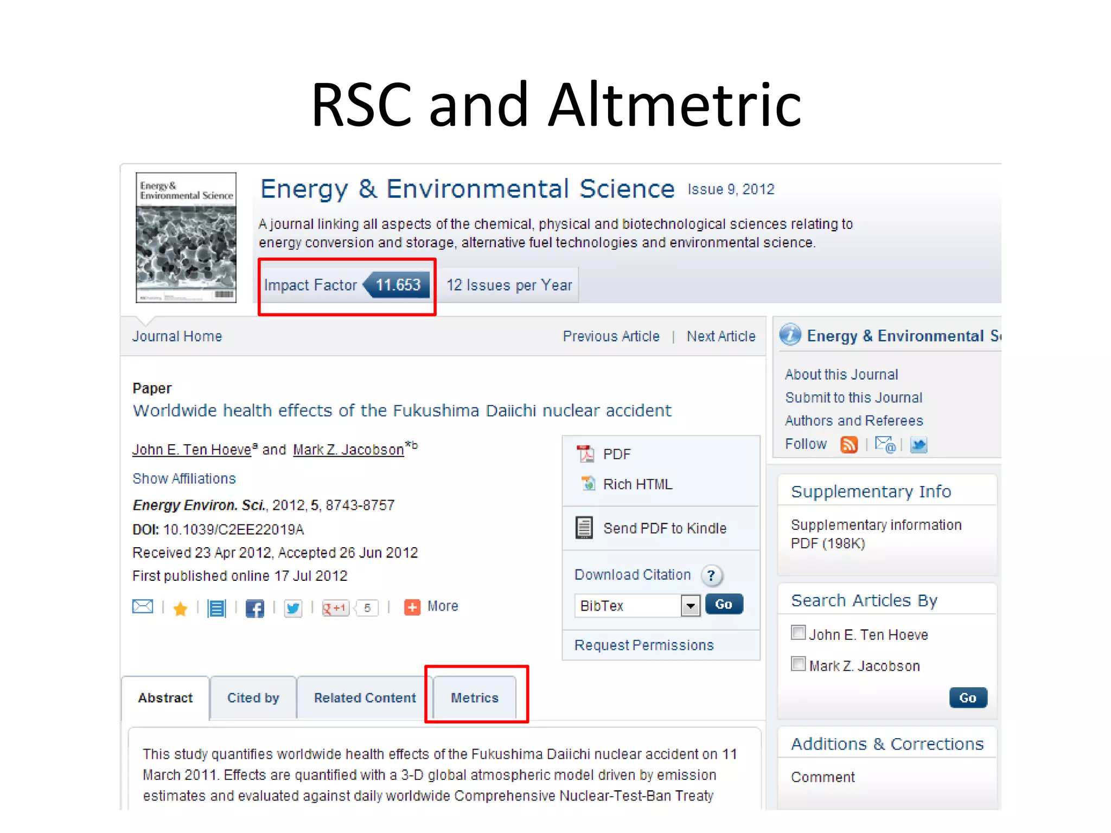Share the article on Twitter

pyautogui.click(x=293, y=608)
